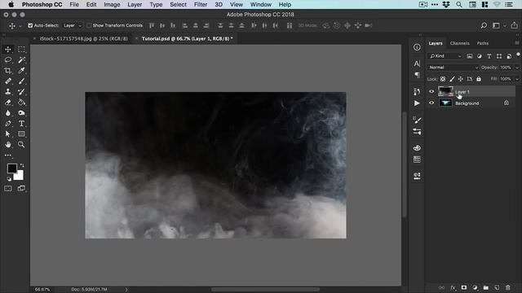Open the Auto-Select Layer dropdown
This screenshot has width=522, height=293.
(73, 25)
